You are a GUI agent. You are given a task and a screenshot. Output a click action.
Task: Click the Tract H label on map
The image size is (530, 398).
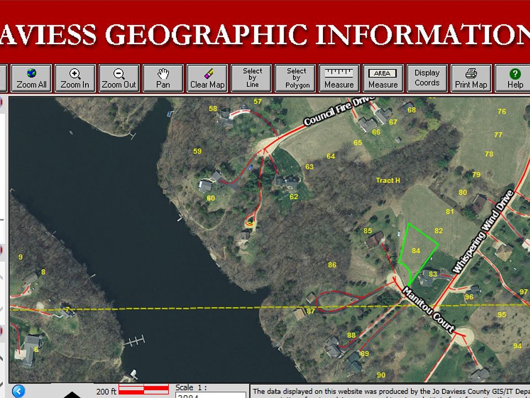coord(388,180)
